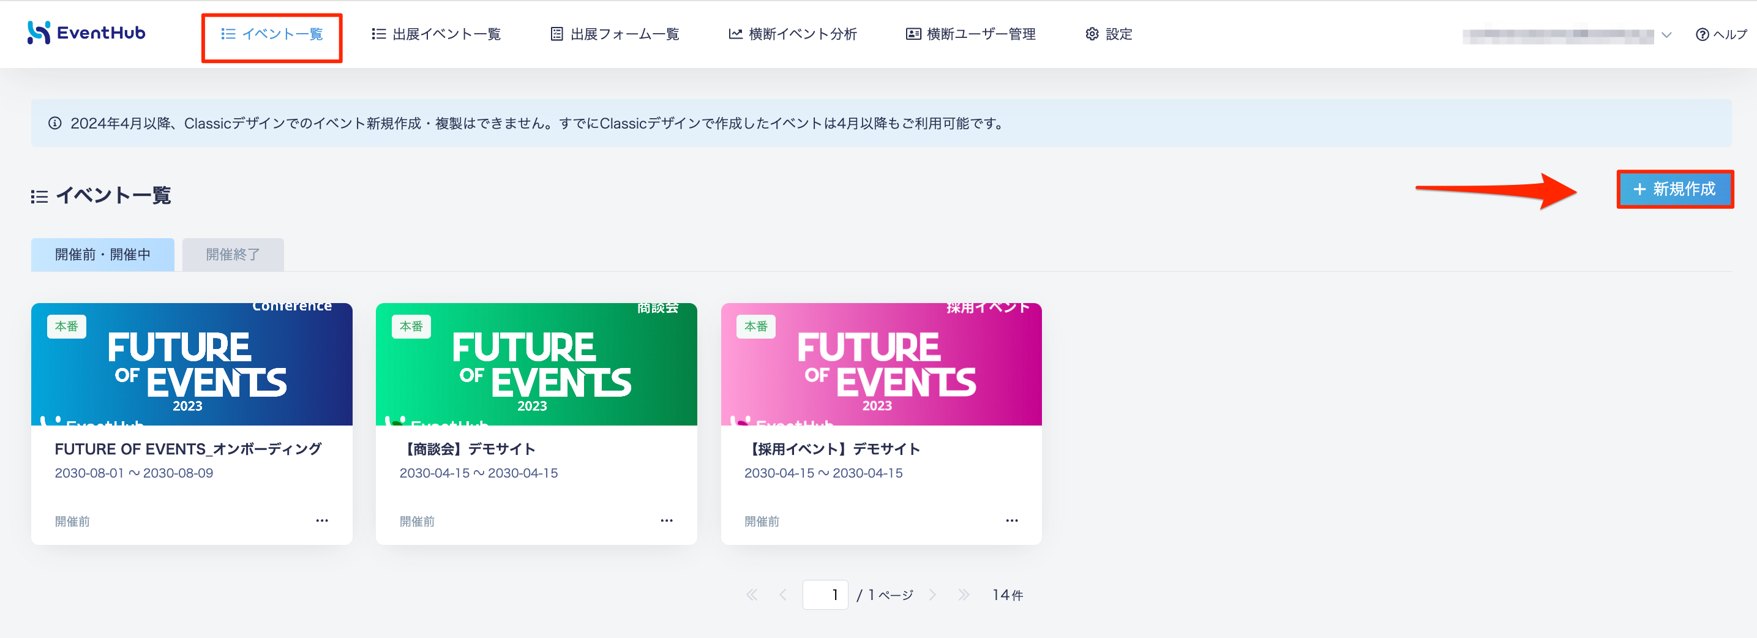
Task: Go to next page arrow
Action: [x=932, y=595]
